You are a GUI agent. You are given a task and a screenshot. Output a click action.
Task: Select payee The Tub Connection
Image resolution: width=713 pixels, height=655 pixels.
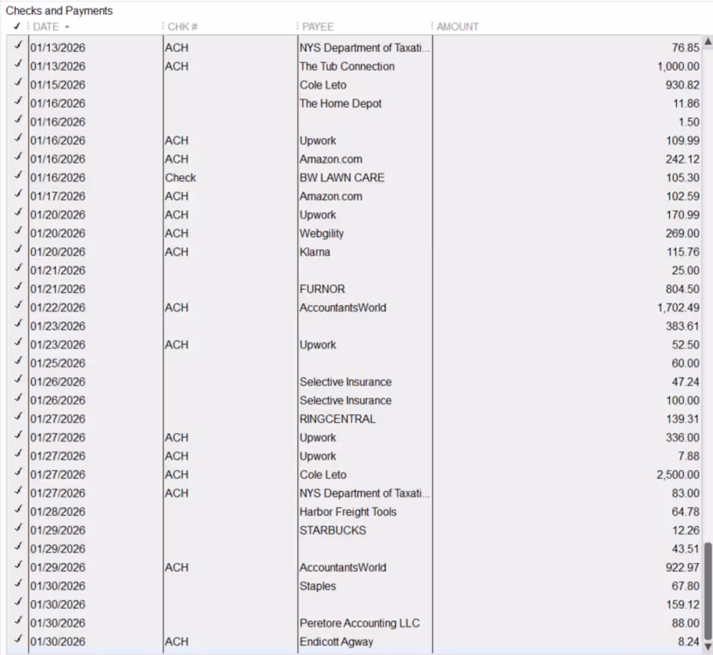point(347,66)
